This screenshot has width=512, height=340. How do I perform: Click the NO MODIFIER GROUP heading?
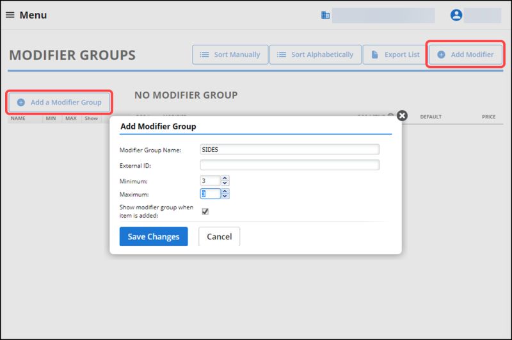coord(186,95)
